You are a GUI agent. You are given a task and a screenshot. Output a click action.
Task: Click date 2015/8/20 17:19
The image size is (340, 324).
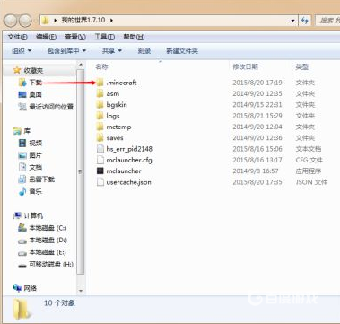tap(257, 83)
